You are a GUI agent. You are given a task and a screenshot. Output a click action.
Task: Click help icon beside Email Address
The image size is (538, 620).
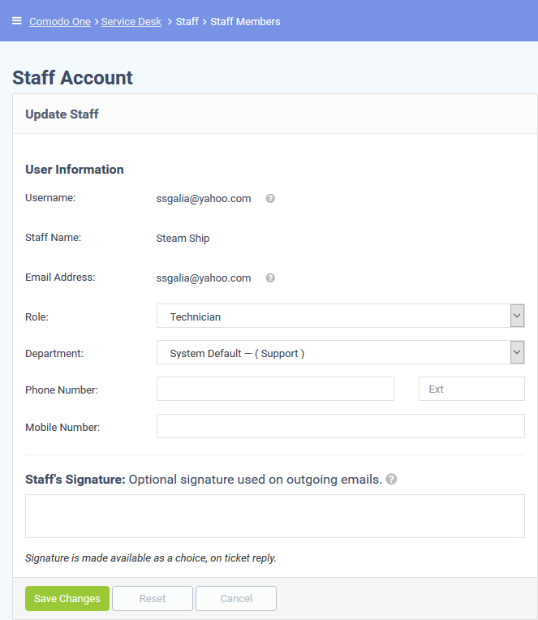(270, 278)
